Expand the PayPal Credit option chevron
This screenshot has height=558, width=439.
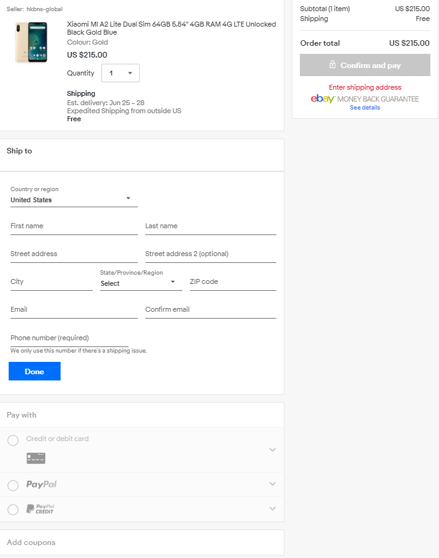[x=272, y=509]
